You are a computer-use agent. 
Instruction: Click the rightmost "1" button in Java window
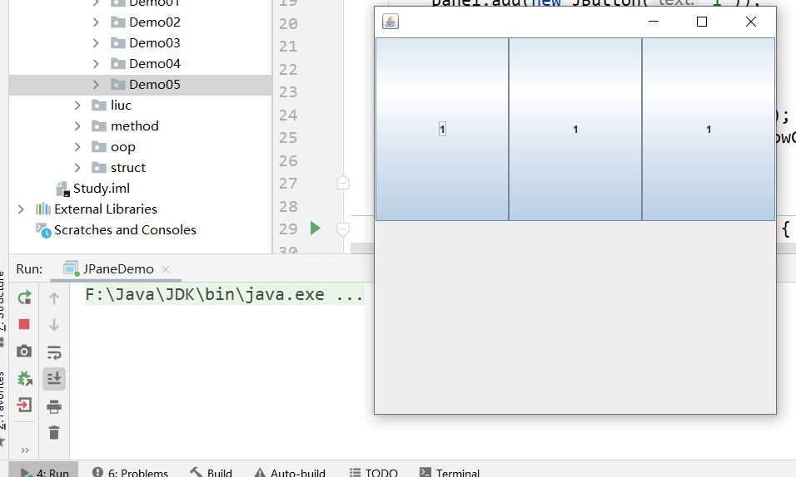pyautogui.click(x=709, y=129)
